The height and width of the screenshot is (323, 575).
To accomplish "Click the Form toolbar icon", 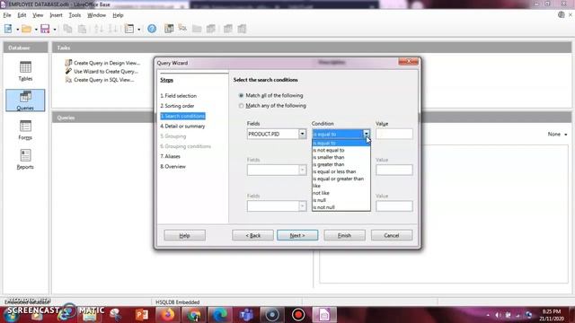I will [129, 29].
